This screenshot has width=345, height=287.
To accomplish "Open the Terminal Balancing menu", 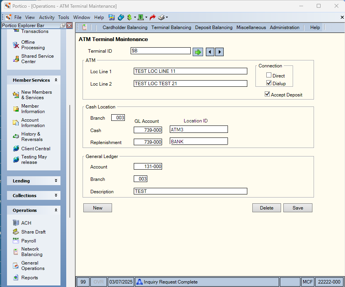I will click(171, 27).
